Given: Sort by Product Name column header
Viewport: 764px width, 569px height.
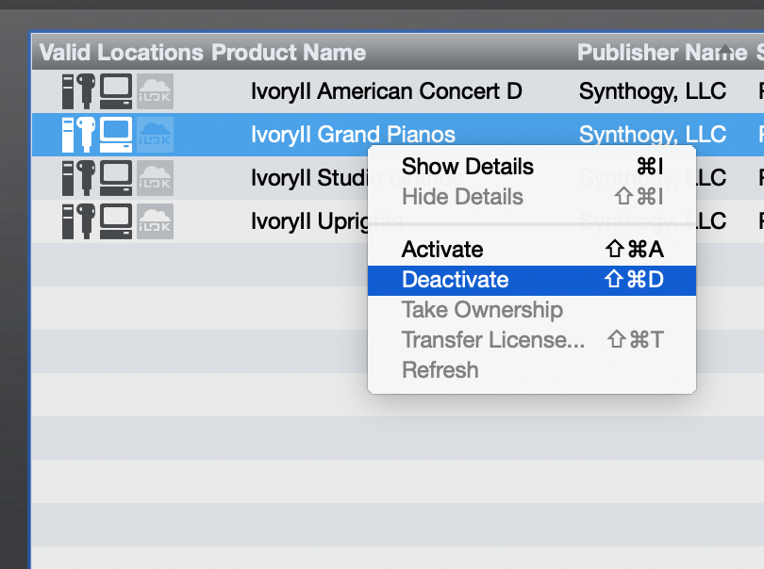Looking at the screenshot, I should click(289, 52).
